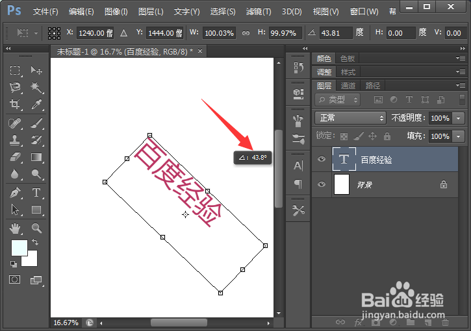The width and height of the screenshot is (471, 331).
Task: Select the Lasso tool
Action: click(15, 88)
